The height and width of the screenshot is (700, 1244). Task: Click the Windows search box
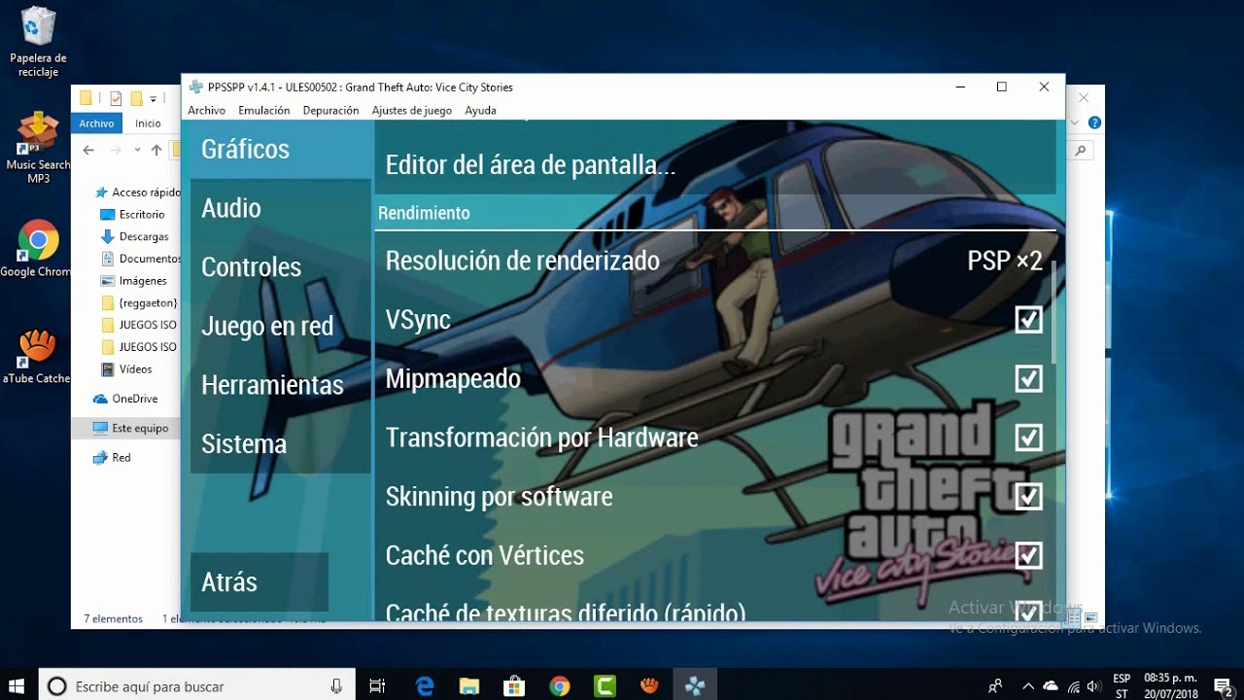(x=195, y=686)
